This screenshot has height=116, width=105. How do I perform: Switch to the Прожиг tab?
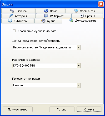pyautogui.click(x=87, y=16)
